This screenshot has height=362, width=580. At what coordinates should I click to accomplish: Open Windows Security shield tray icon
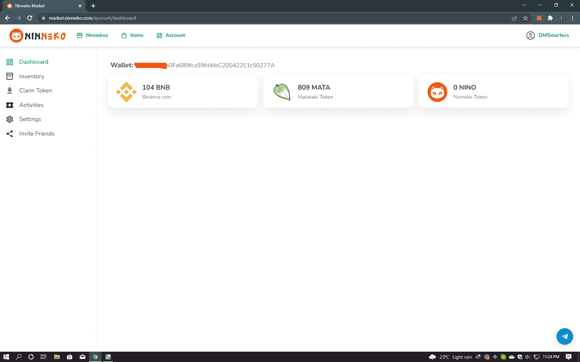coord(520,357)
